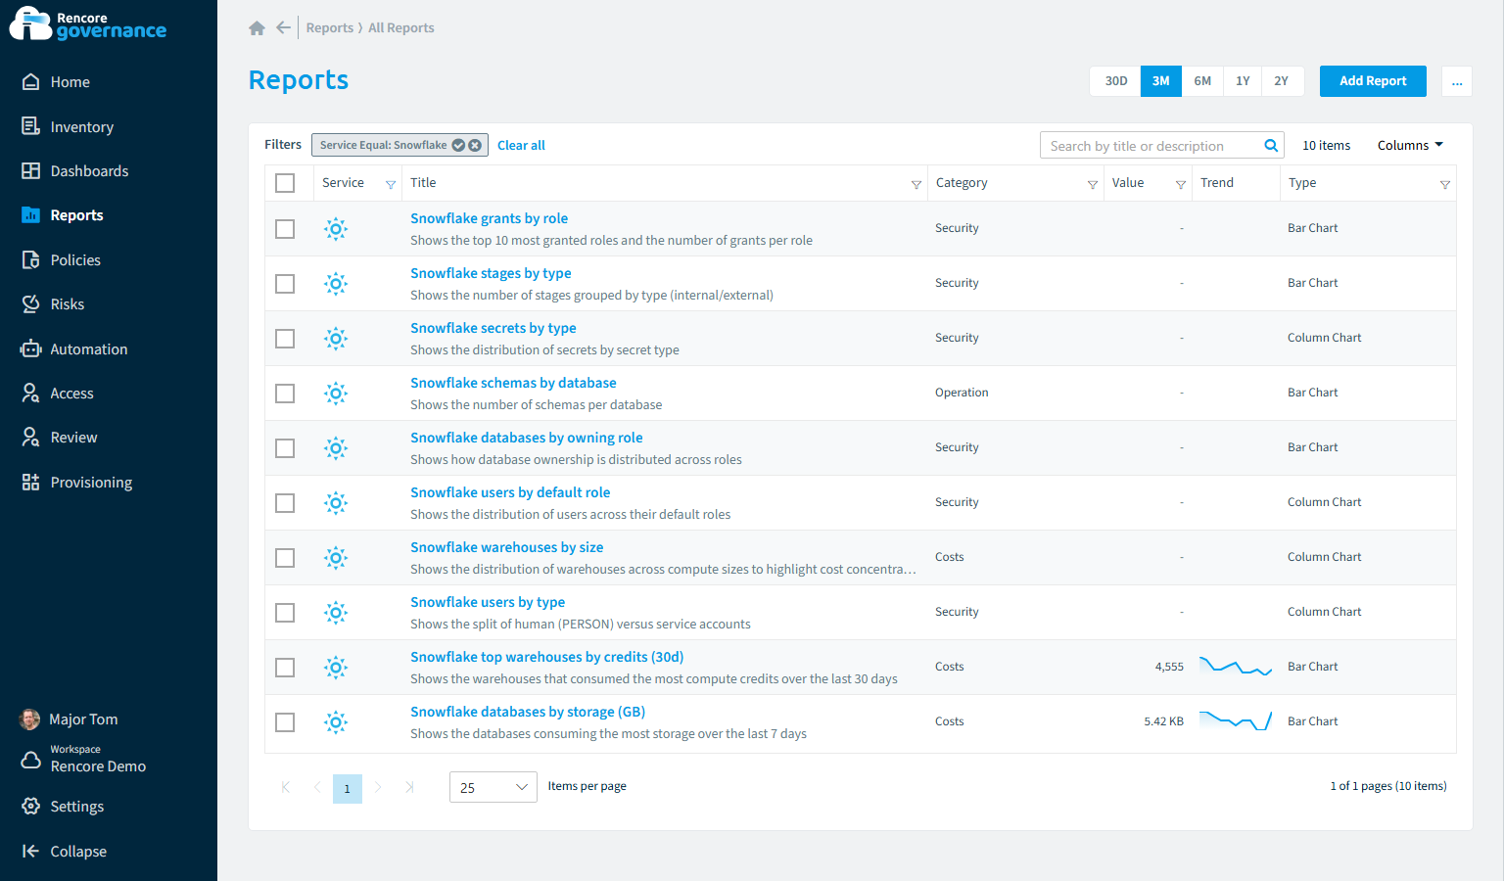Click page number 1 in pager
Image resolution: width=1504 pixels, height=881 pixels.
[x=347, y=788]
